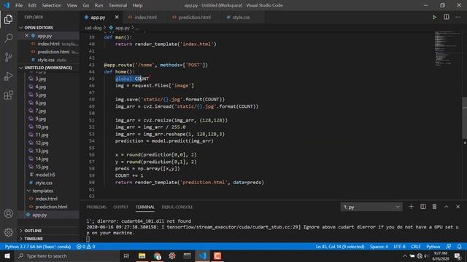Open Task View on the taskbar
467x262 pixels.
click(126, 256)
